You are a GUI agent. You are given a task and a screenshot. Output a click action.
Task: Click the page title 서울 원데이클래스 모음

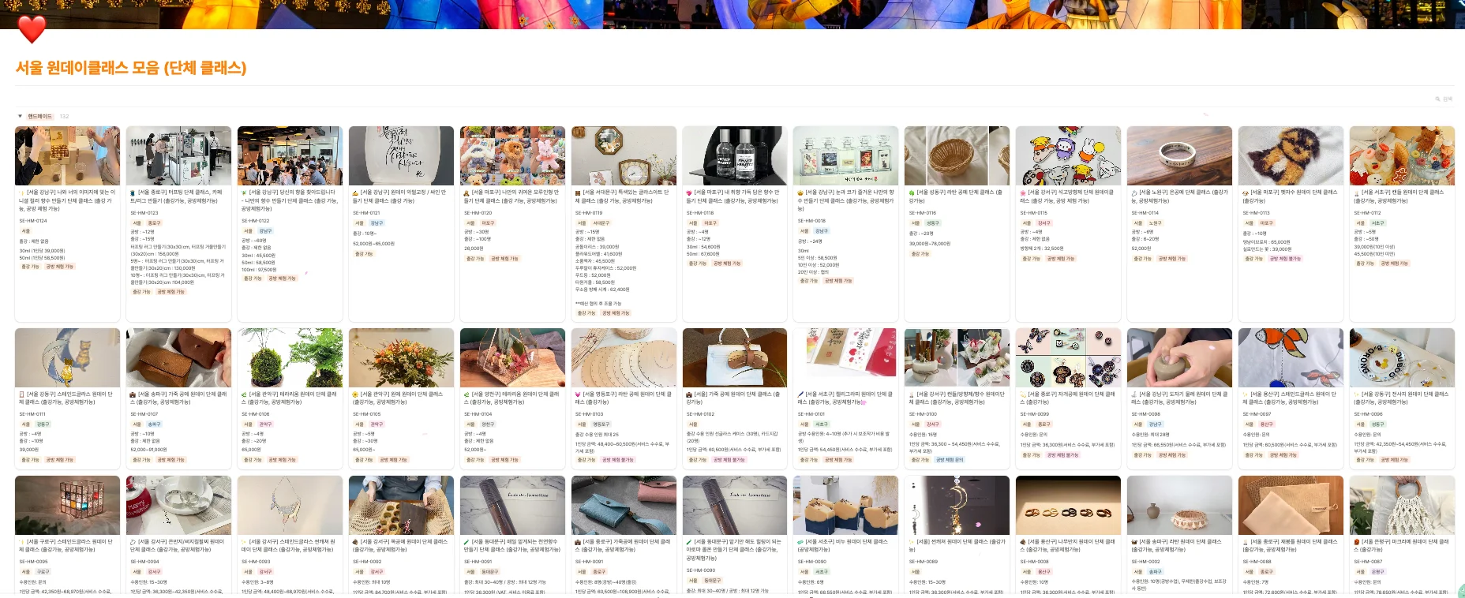[x=131, y=68]
